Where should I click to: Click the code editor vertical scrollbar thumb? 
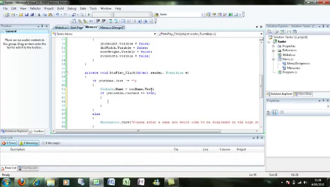click(x=261, y=86)
